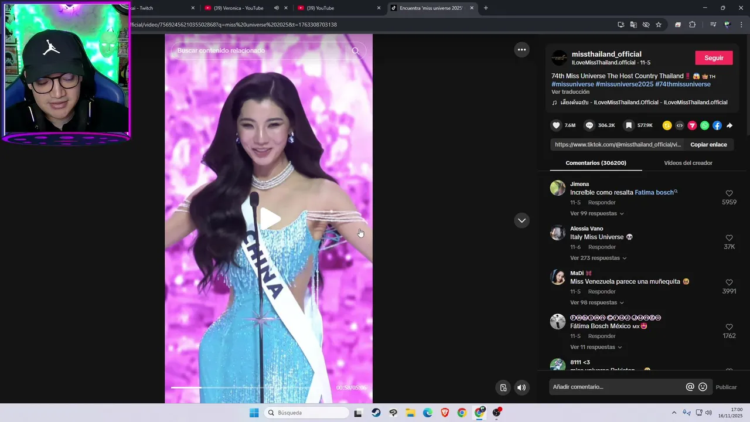Click the Fatima bosch search link in comment
The height and width of the screenshot is (422, 750).
pyautogui.click(x=656, y=193)
